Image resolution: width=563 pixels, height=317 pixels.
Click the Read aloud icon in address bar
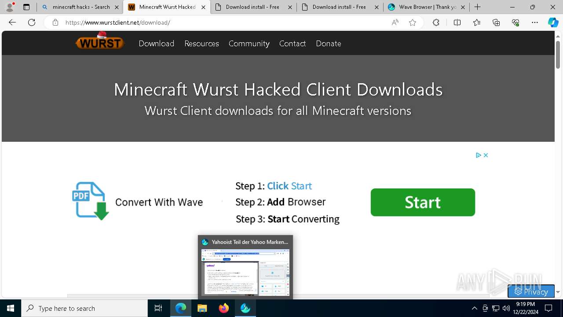tap(395, 22)
